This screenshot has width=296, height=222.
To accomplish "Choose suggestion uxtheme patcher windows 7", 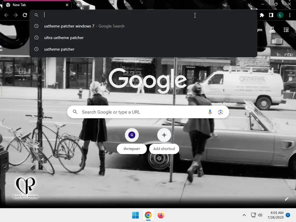I will [x=143, y=26].
